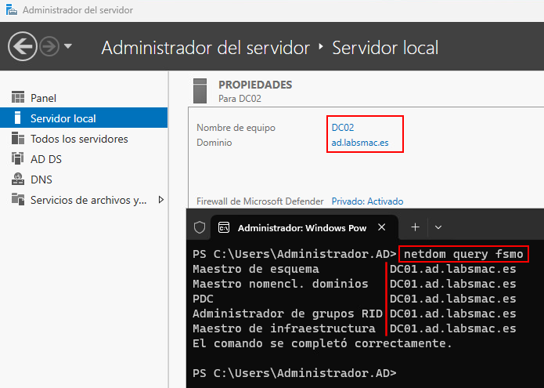This screenshot has height=388, width=544.
Task: Click the Privado: Activado firewall link
Action: point(367,201)
